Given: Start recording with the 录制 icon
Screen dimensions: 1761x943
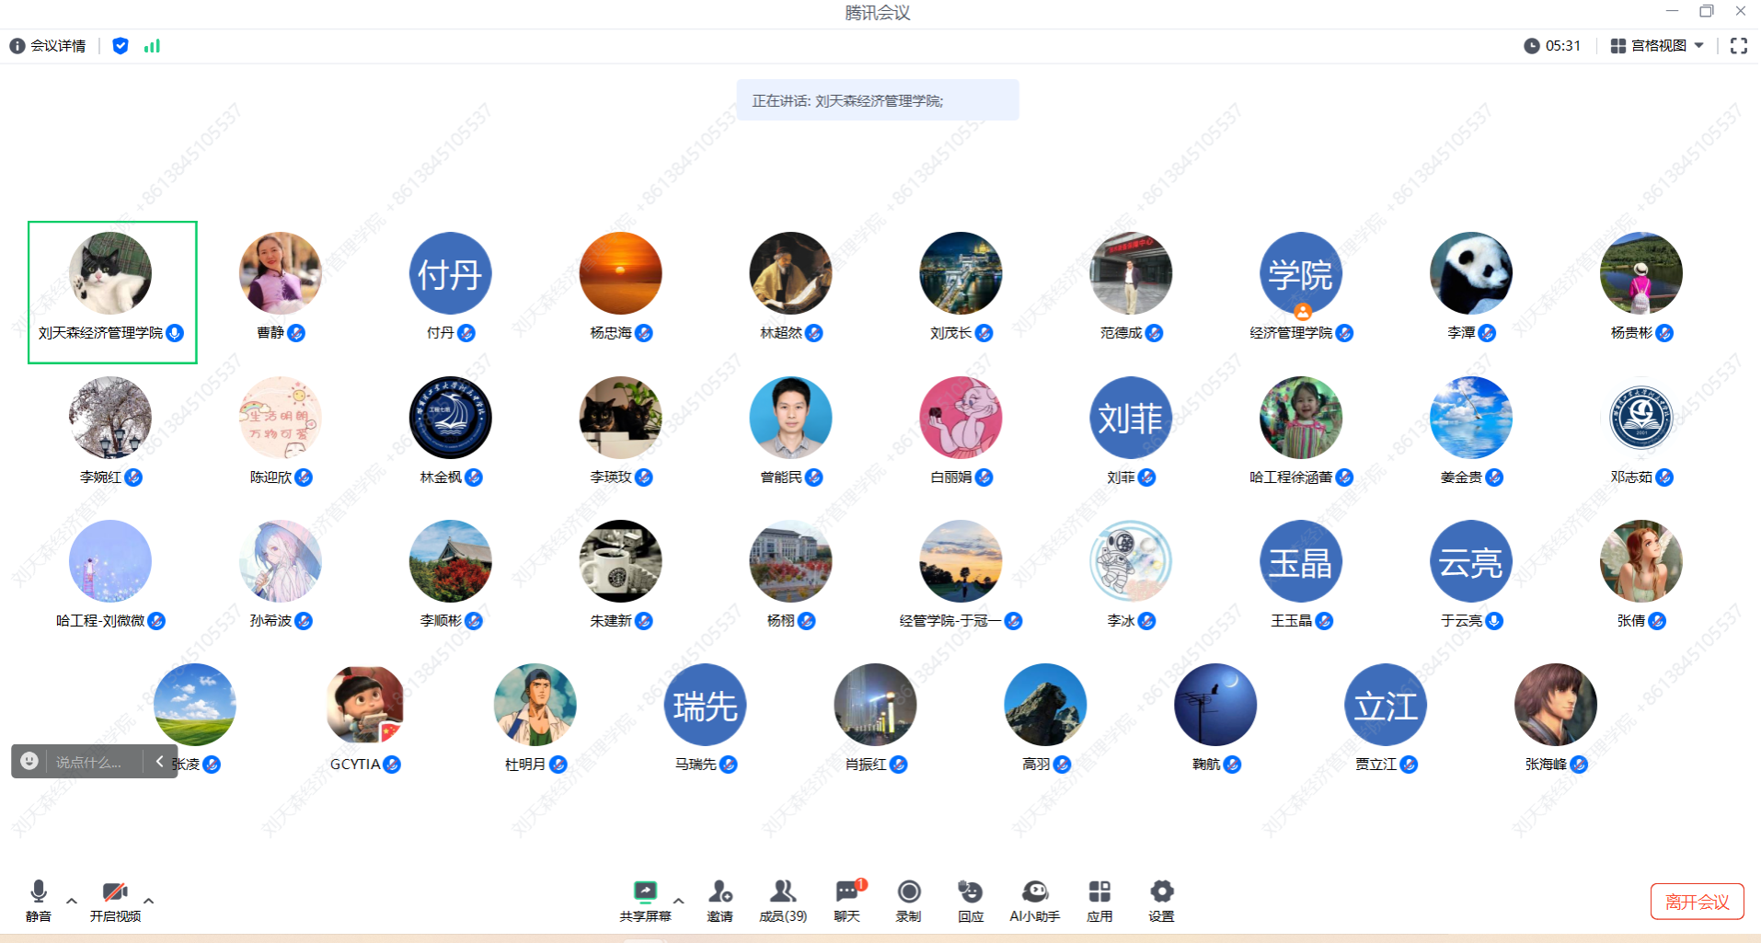Looking at the screenshot, I should (x=909, y=891).
